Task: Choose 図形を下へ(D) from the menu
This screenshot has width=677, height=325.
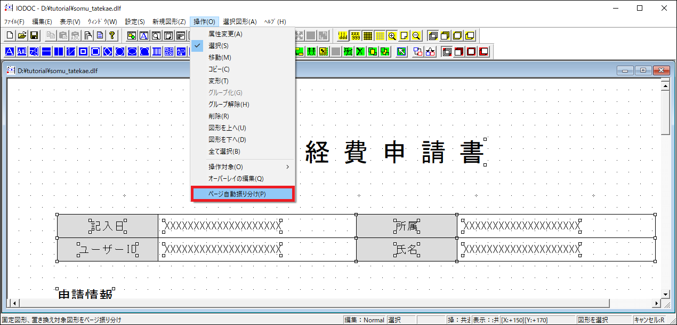Action: tap(243, 140)
